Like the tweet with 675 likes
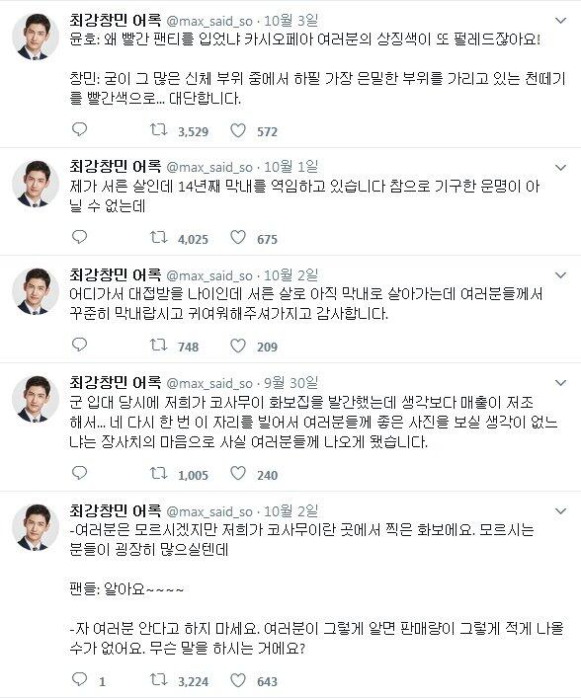Screen dimensions: 581x698 238,238
